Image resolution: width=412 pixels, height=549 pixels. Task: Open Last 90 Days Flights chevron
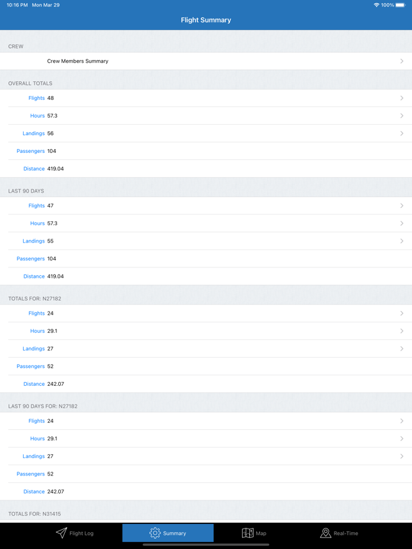tap(402, 205)
